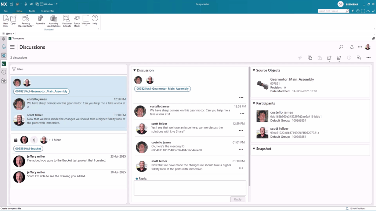Toggle the notifications bell in the Discussions header

click(351, 47)
